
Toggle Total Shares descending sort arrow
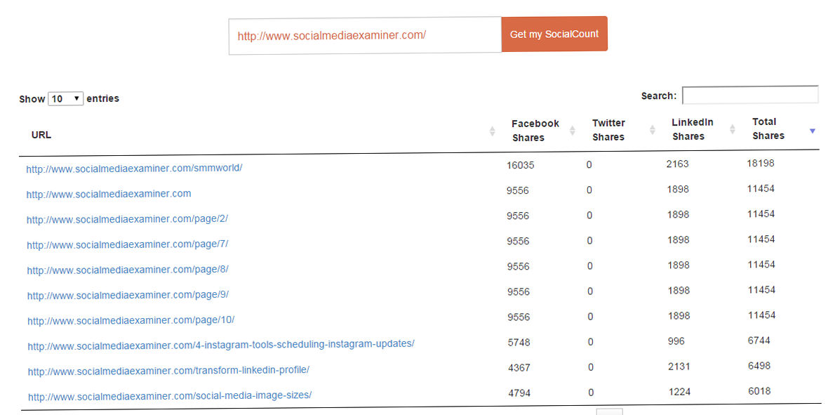coord(813,131)
